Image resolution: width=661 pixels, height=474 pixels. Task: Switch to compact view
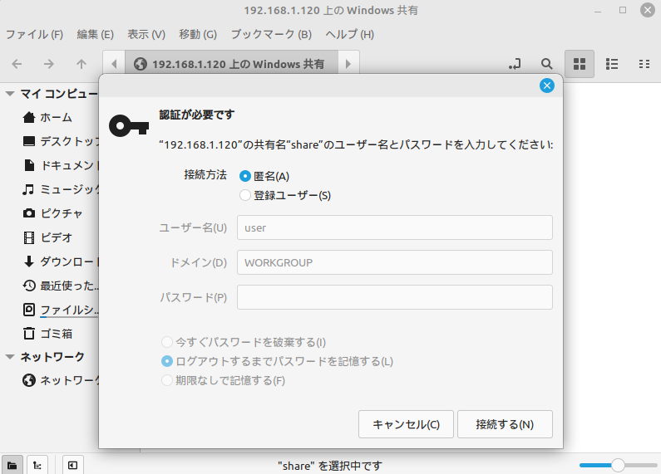[x=644, y=64]
